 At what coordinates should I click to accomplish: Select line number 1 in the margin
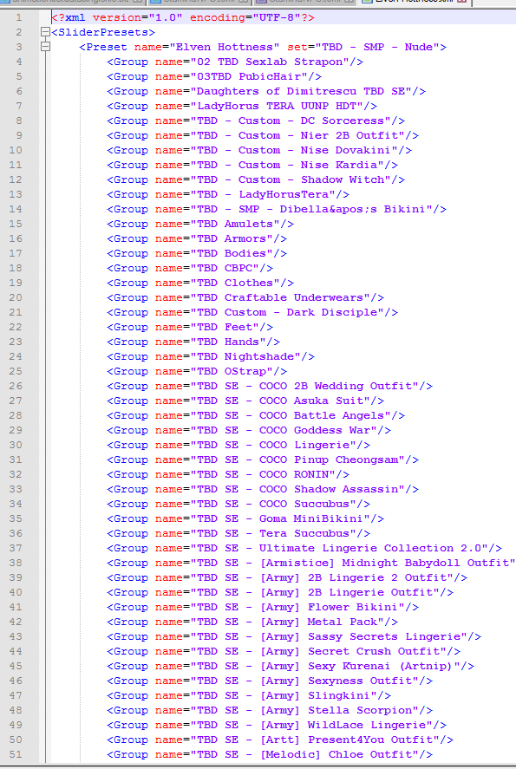[x=19, y=17]
